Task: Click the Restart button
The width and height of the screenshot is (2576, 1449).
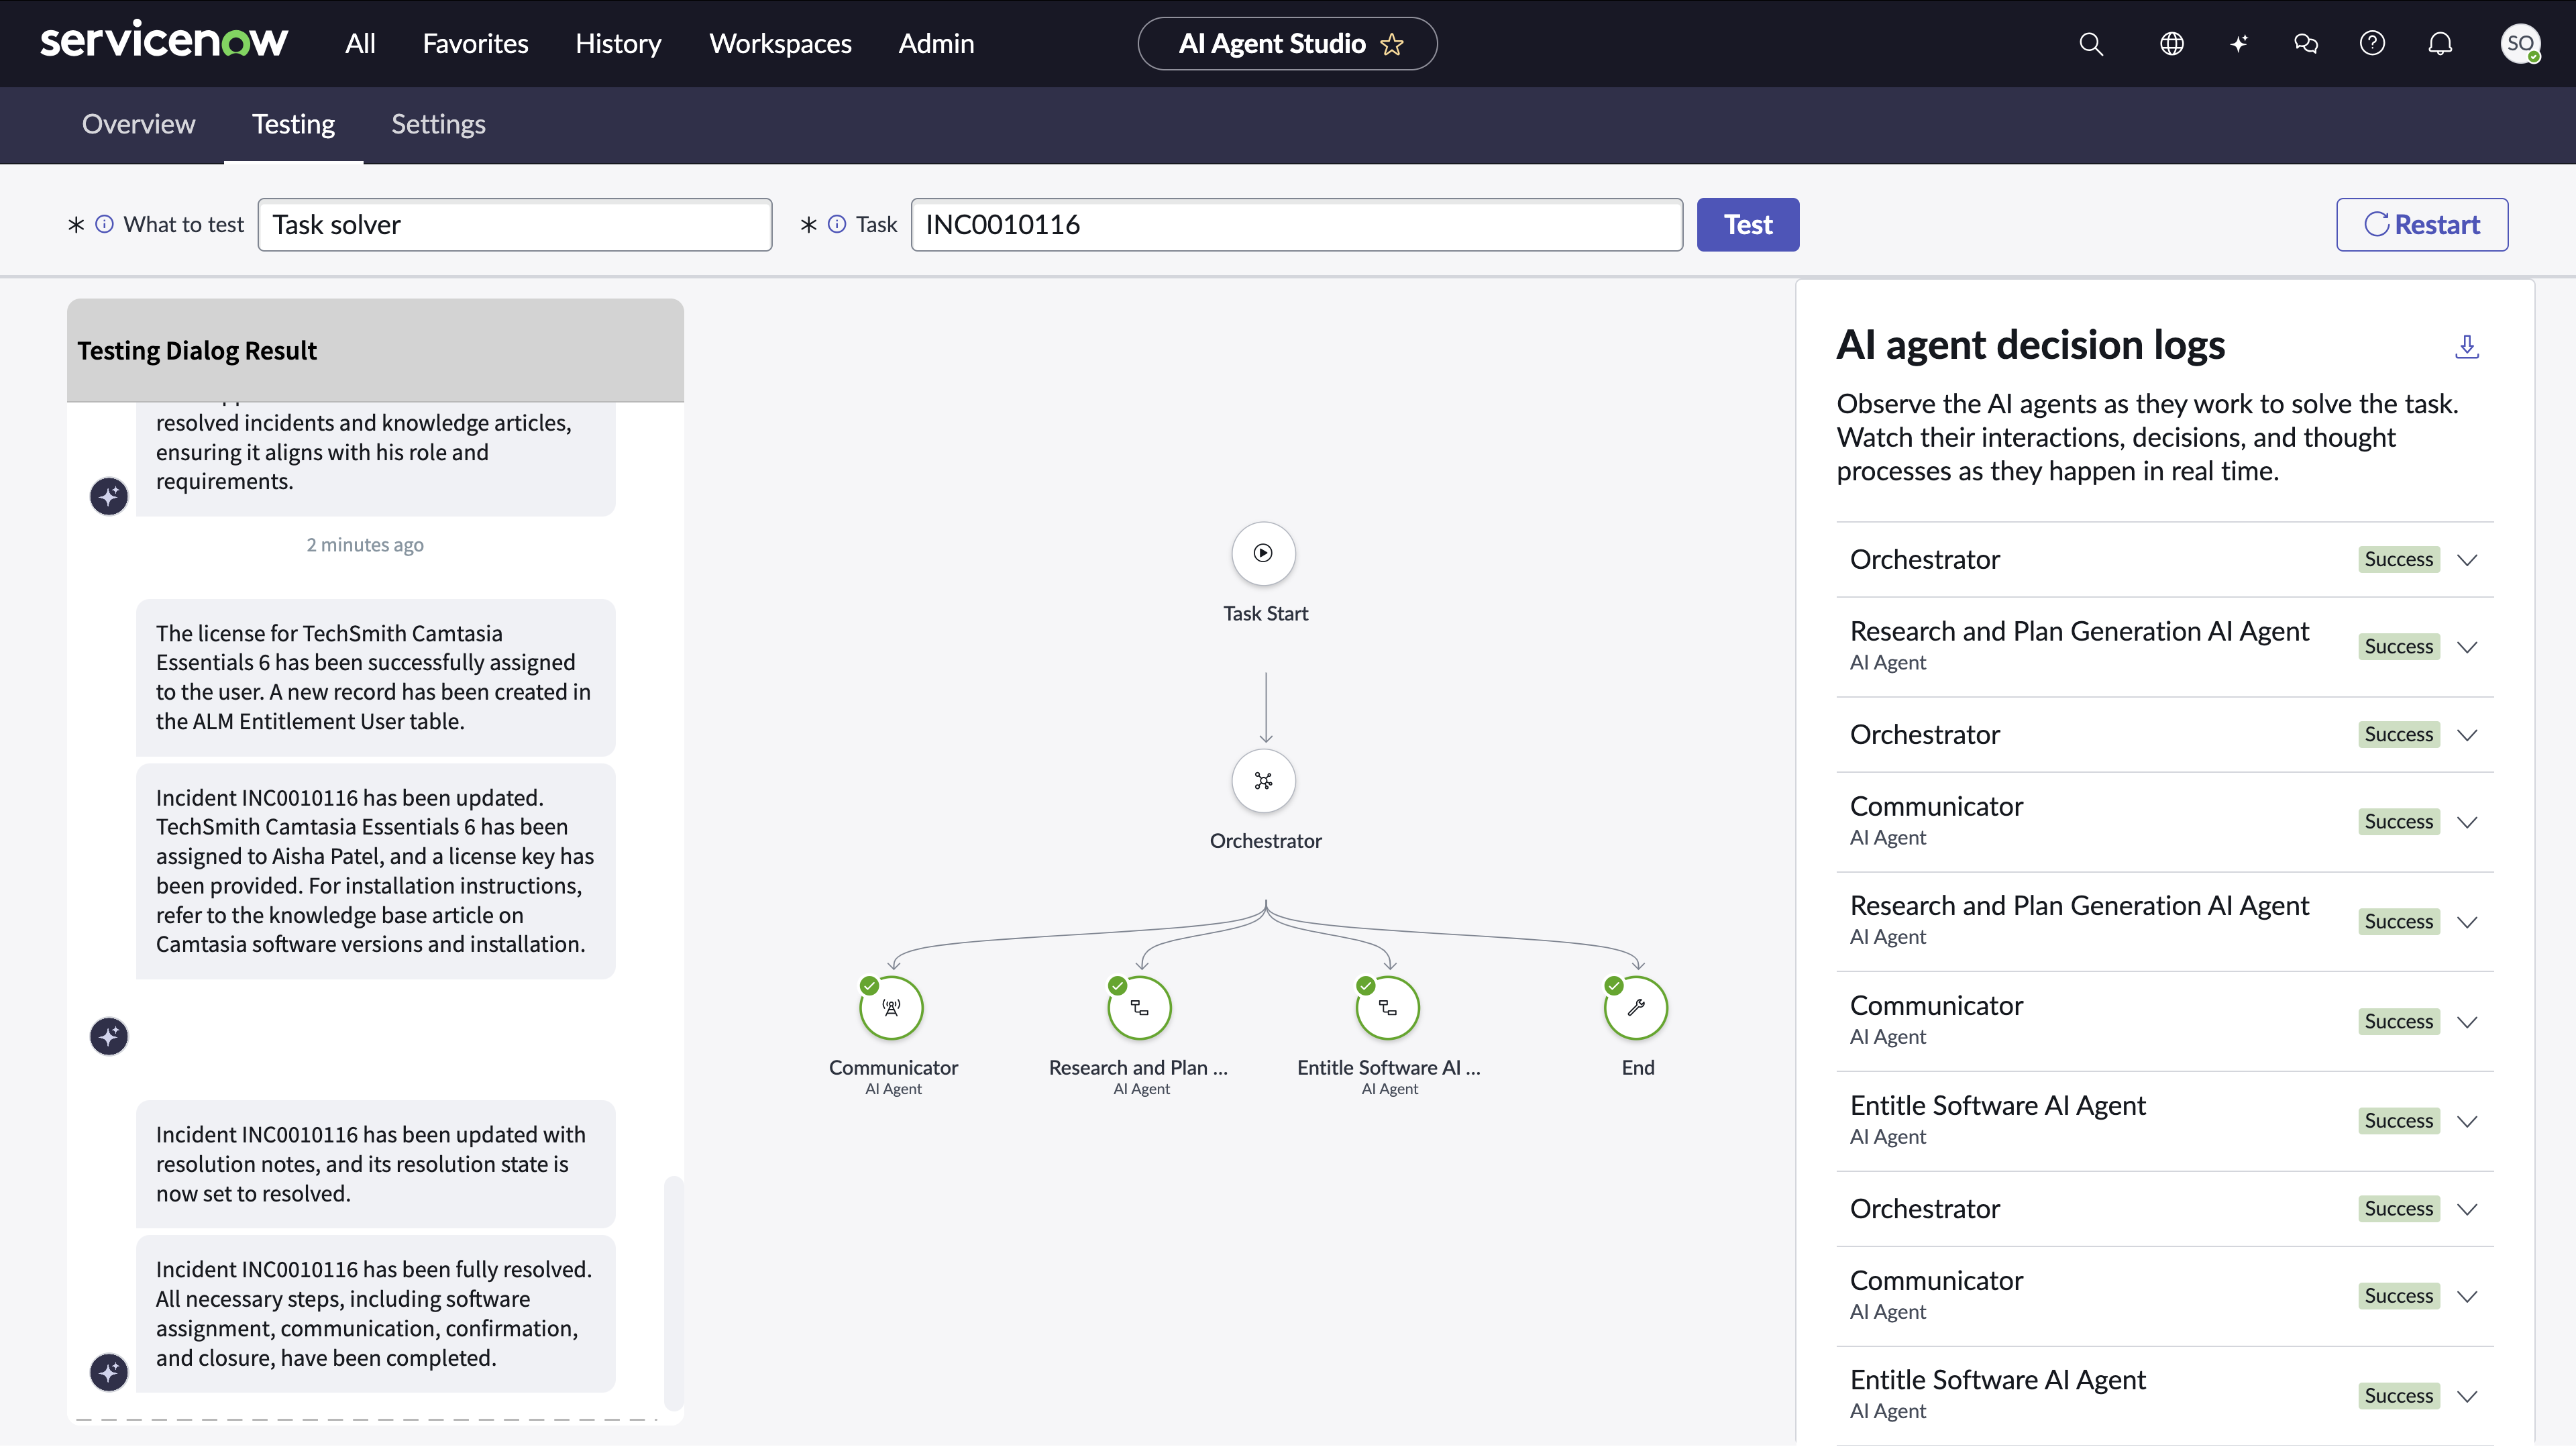Action: click(2421, 225)
